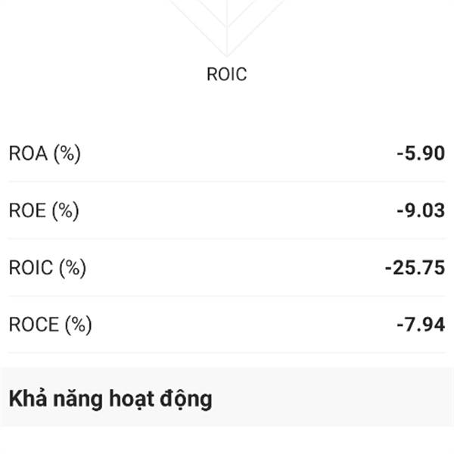Click the divider between ROA and ROE rows
454x454 pixels.
pos(227,182)
